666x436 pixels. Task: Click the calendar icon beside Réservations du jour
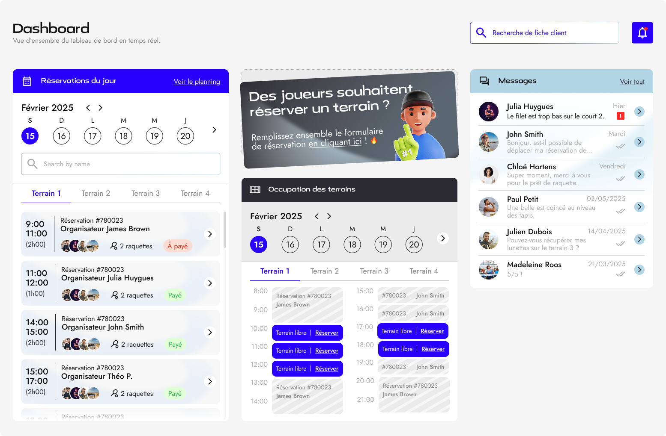click(x=27, y=81)
